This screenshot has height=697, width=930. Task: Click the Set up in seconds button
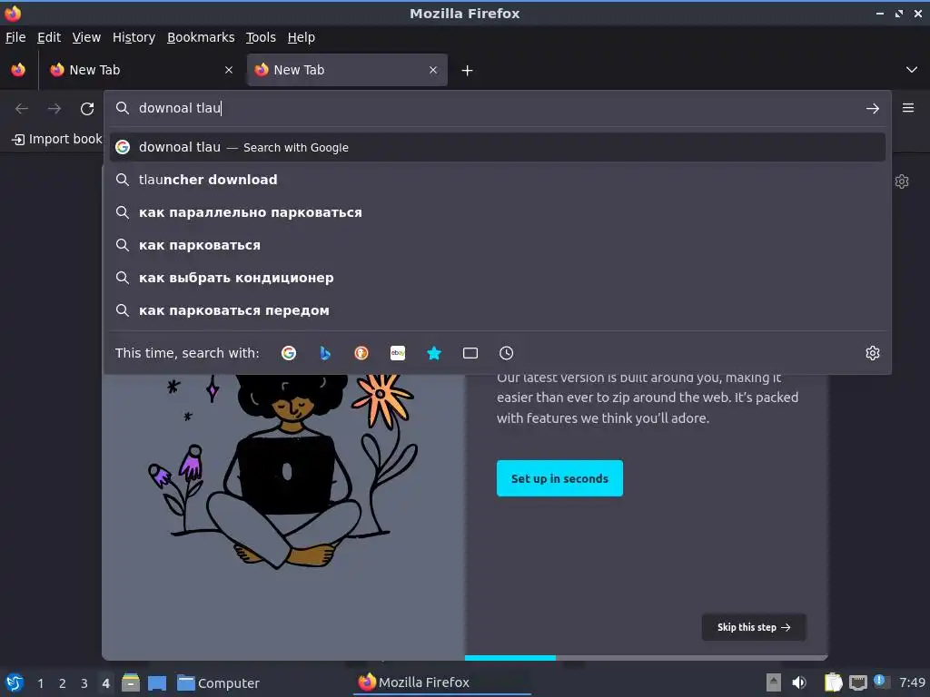click(x=559, y=478)
